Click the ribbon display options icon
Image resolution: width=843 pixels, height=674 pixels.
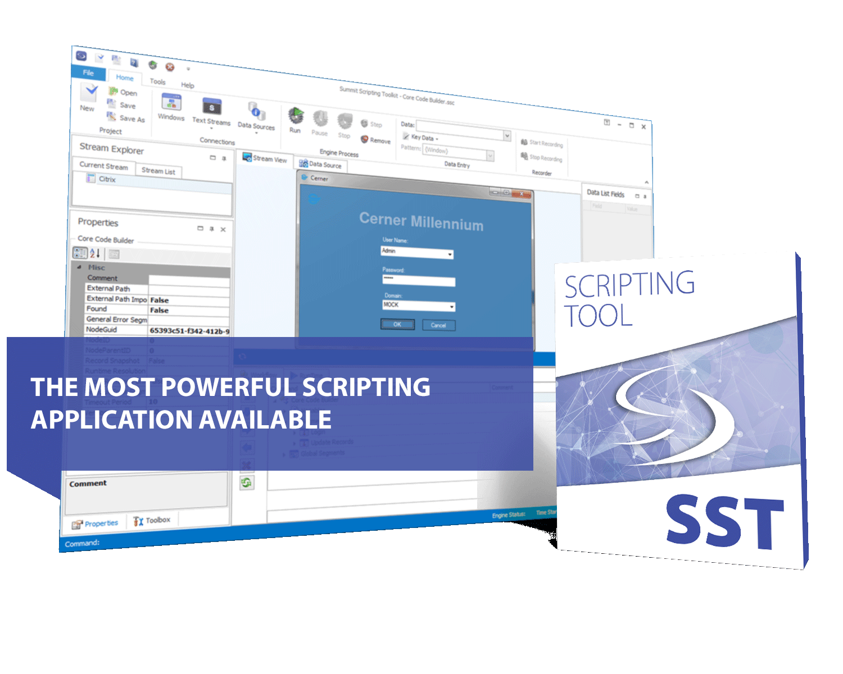point(606,122)
